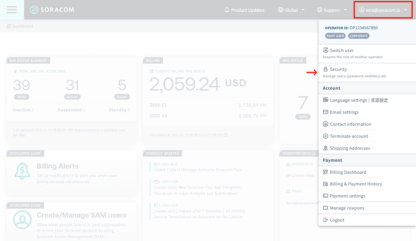
Task: Click the Shipping Addresses icon
Action: pyautogui.click(x=325, y=148)
